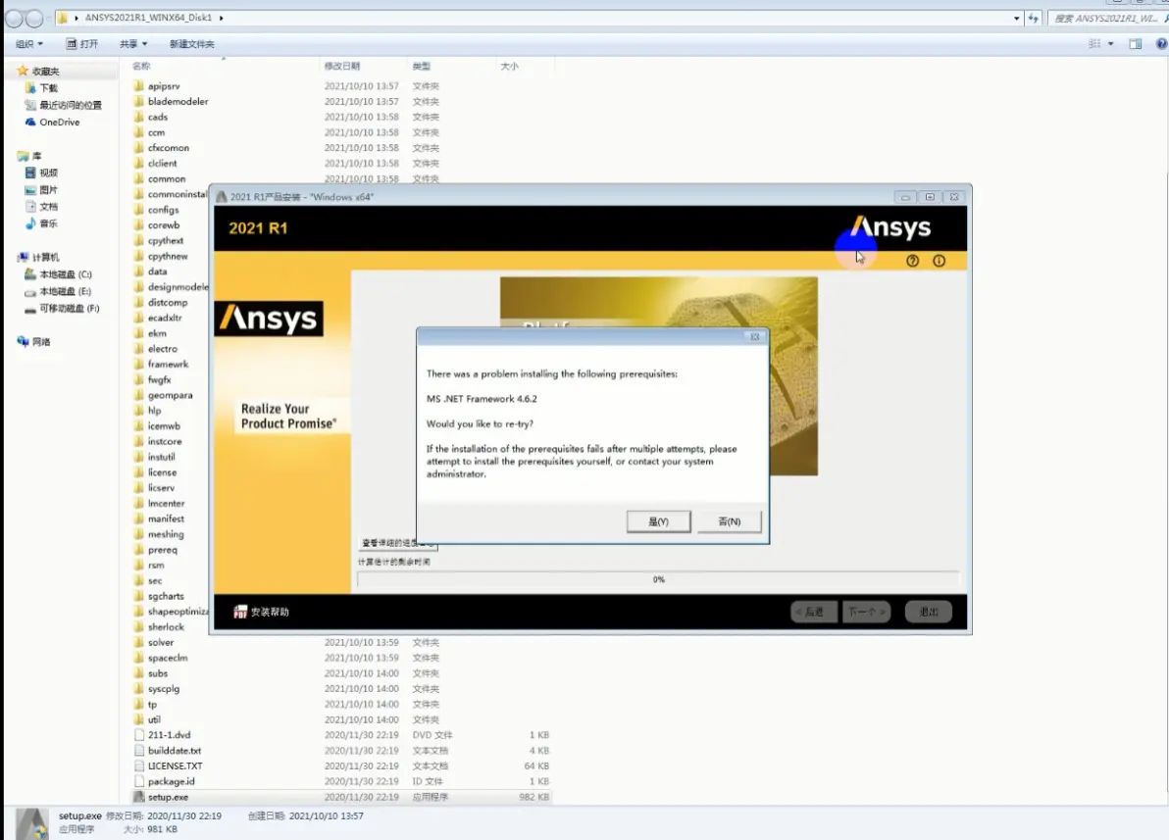This screenshot has height=840, width=1169.
Task: Expand the address bar history dropdown
Action: point(1016,18)
